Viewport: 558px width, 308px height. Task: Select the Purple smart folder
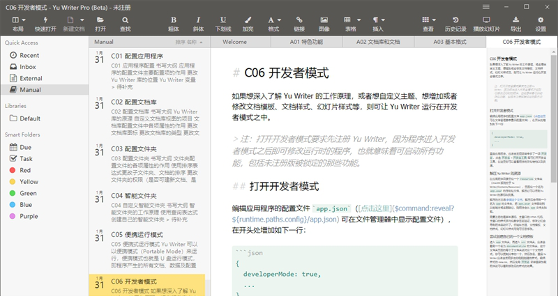click(x=45, y=216)
